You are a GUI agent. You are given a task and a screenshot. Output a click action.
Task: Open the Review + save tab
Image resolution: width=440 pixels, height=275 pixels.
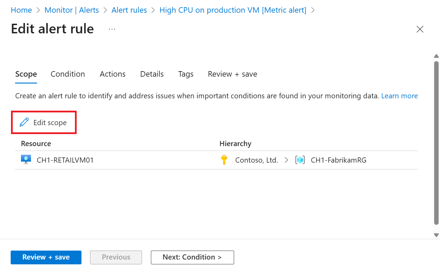coord(232,74)
